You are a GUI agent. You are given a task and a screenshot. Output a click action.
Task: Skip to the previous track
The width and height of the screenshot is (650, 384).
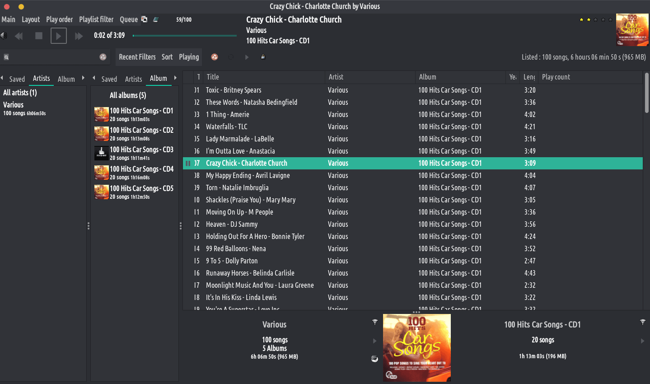[19, 36]
